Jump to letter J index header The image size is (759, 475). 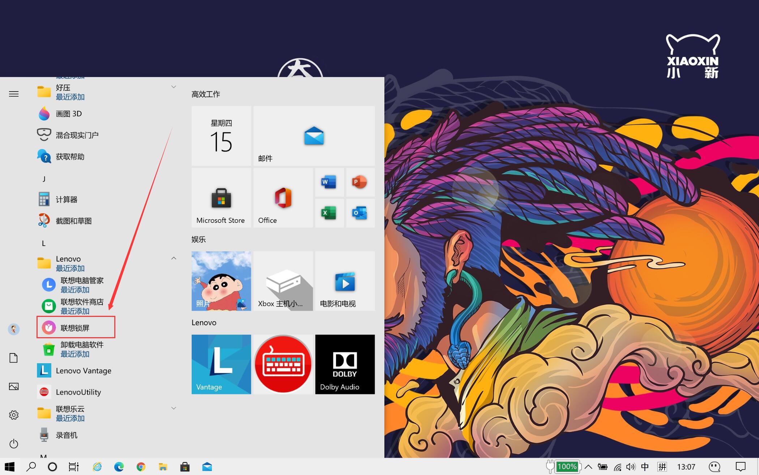tap(44, 179)
